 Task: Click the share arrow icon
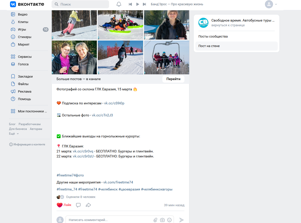coord(88,205)
